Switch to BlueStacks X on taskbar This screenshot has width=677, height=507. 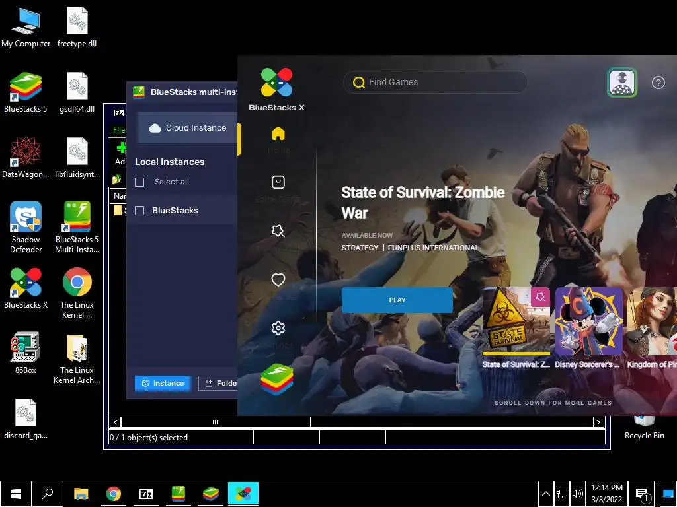[243, 494]
